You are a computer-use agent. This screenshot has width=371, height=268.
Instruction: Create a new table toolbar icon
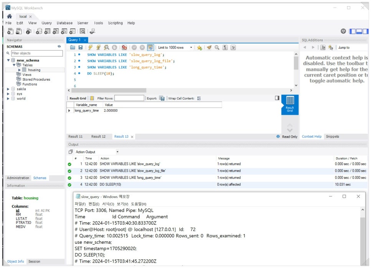[47, 31]
